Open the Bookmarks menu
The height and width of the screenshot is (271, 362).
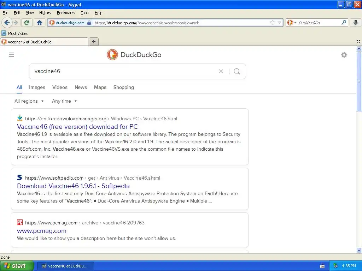coord(66,13)
